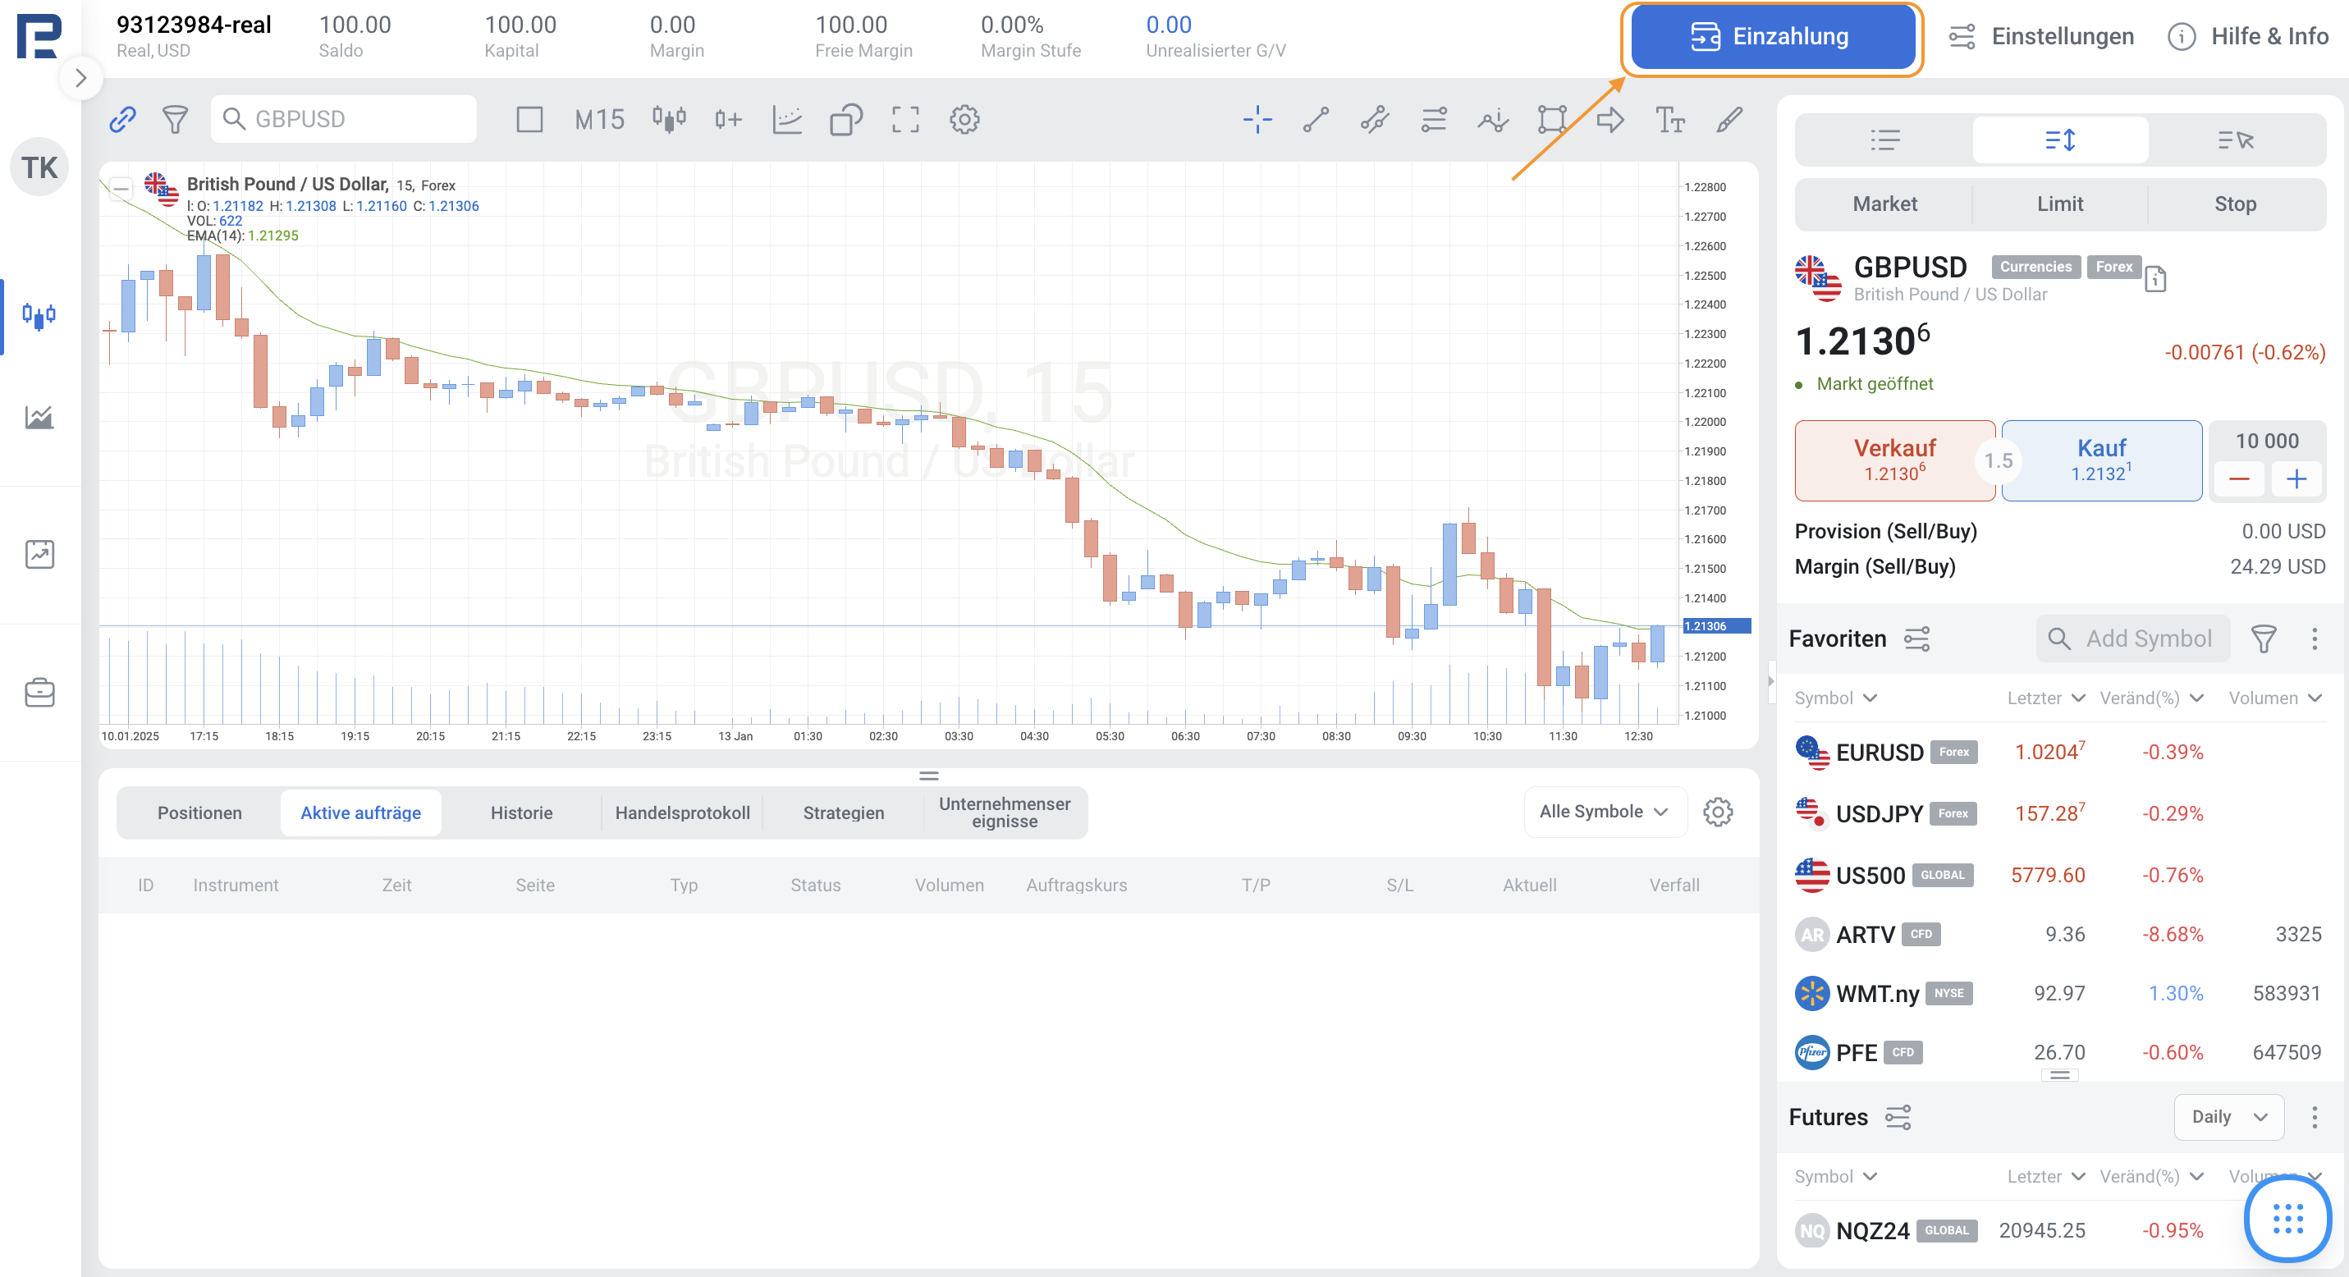
Task: Open the Positionen tab
Action: click(x=199, y=812)
